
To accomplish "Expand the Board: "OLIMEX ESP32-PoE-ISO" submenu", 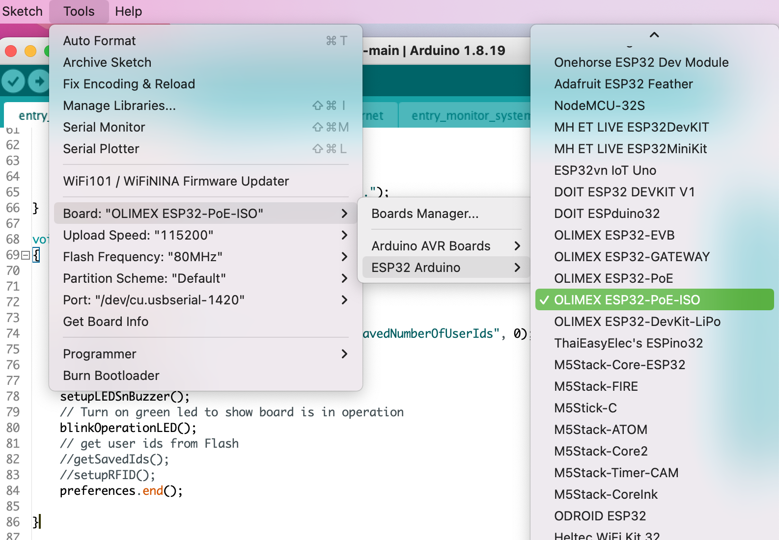I will (206, 214).
